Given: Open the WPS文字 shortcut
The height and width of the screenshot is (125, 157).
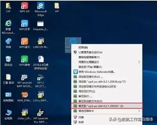Looking at the screenshot, I should [x=25, y=26].
